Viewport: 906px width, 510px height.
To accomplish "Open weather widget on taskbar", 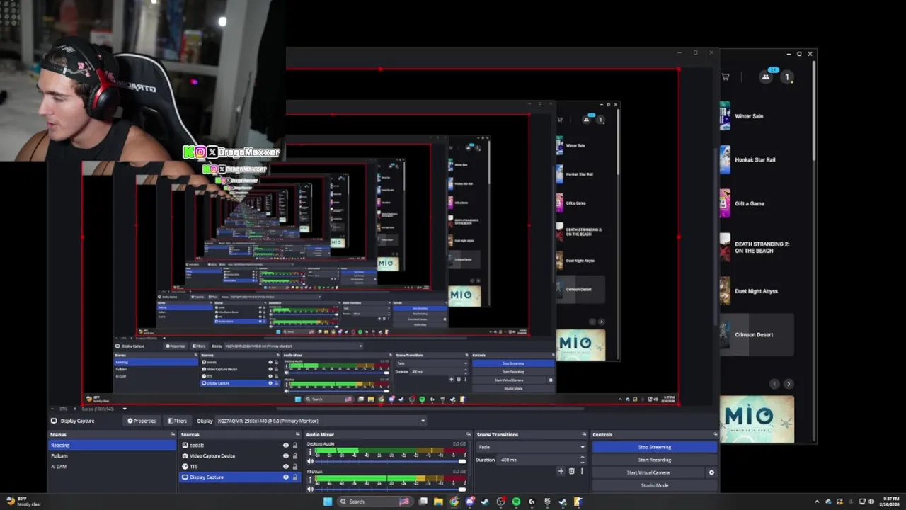I will pyautogui.click(x=23, y=501).
